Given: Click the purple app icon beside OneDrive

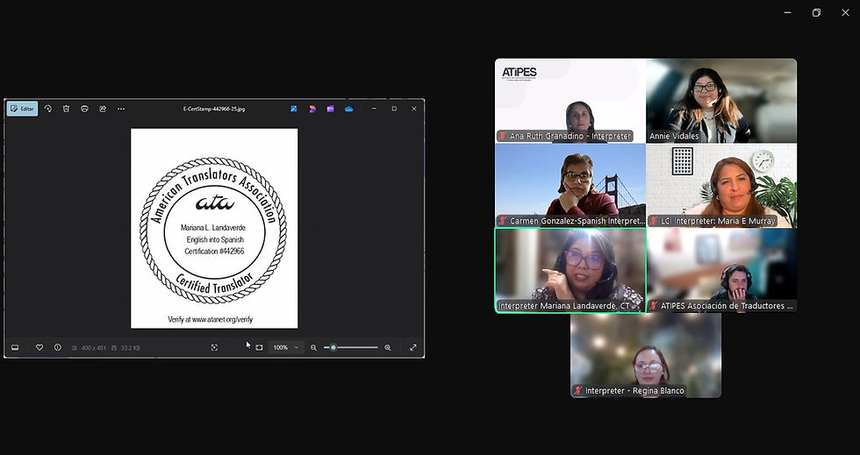Looking at the screenshot, I should pos(330,109).
